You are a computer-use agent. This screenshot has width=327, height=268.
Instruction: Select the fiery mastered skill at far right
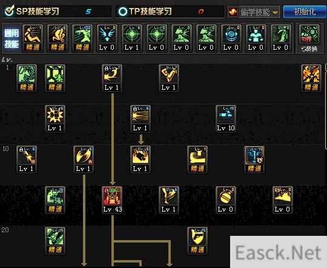point(311,78)
